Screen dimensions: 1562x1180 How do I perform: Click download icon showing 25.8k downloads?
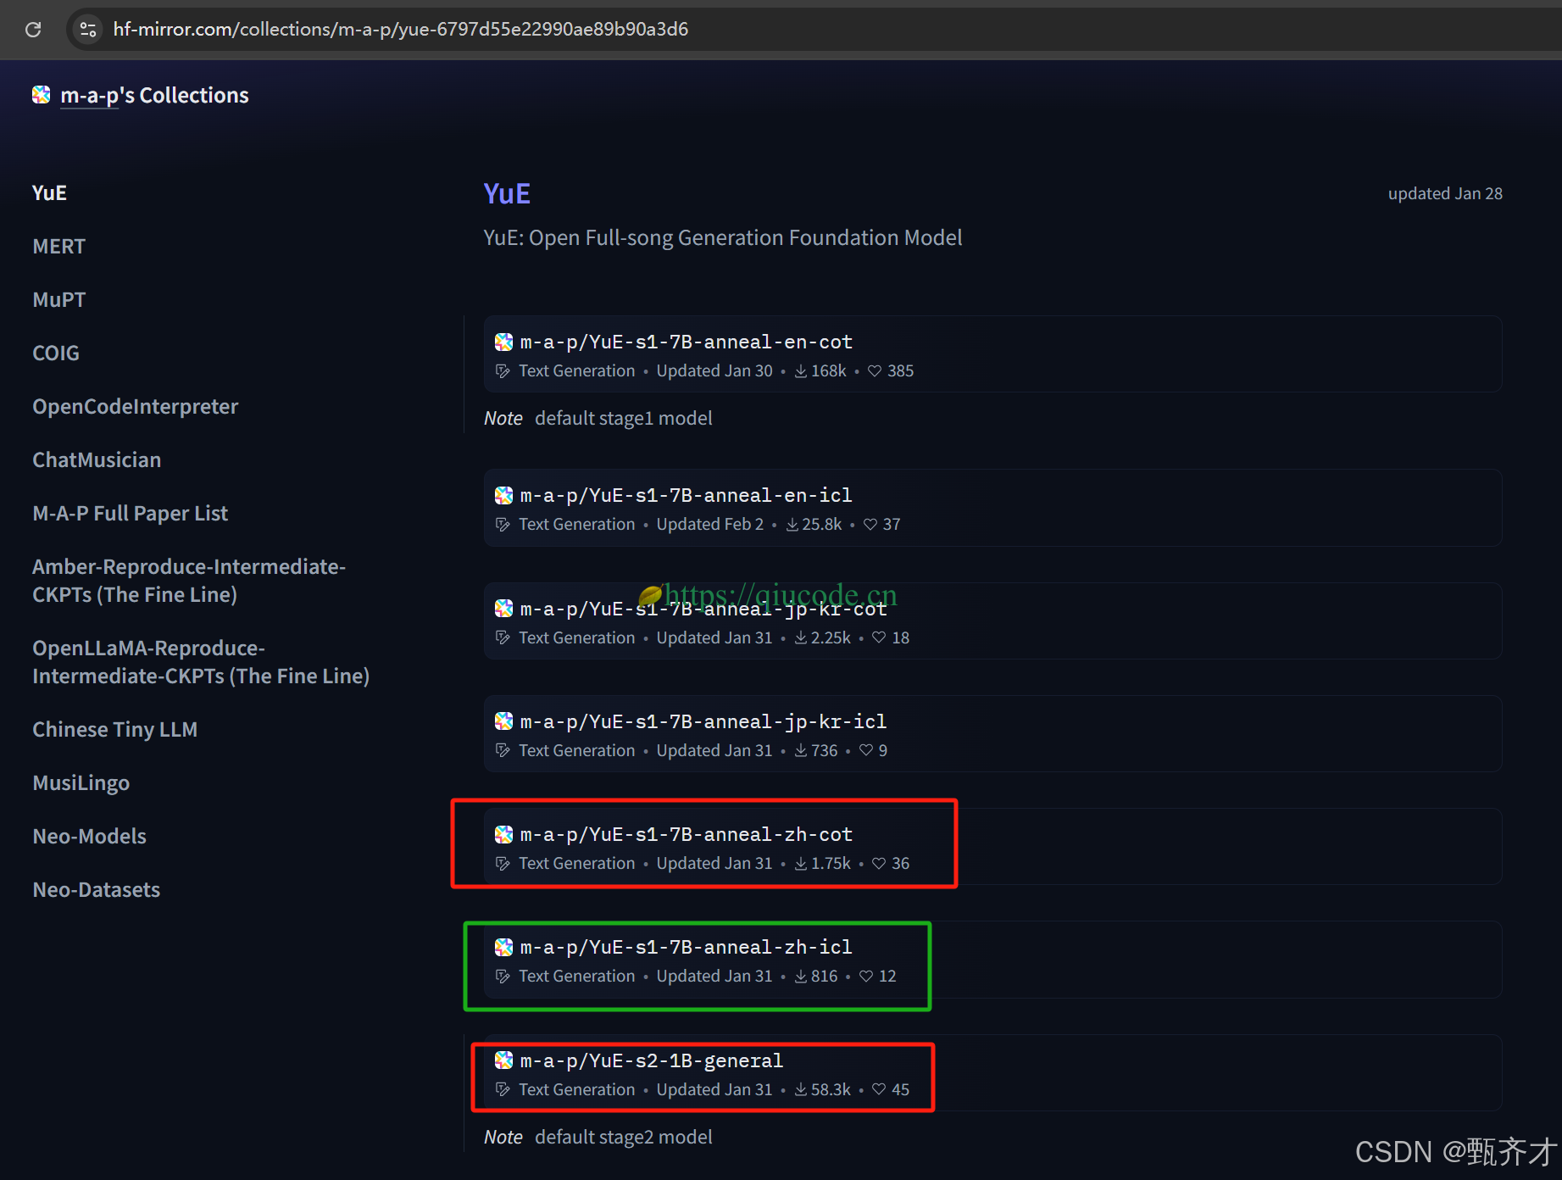coord(792,525)
